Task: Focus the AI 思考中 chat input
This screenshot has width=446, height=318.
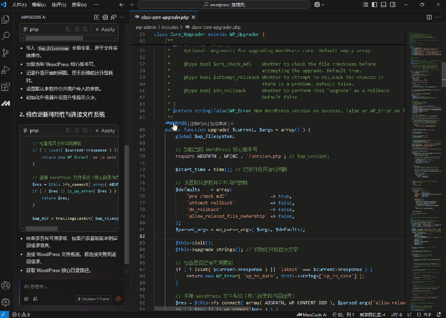Action: click(x=72, y=287)
